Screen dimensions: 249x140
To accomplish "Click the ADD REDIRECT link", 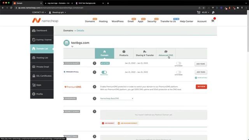I will (x=108, y=123).
